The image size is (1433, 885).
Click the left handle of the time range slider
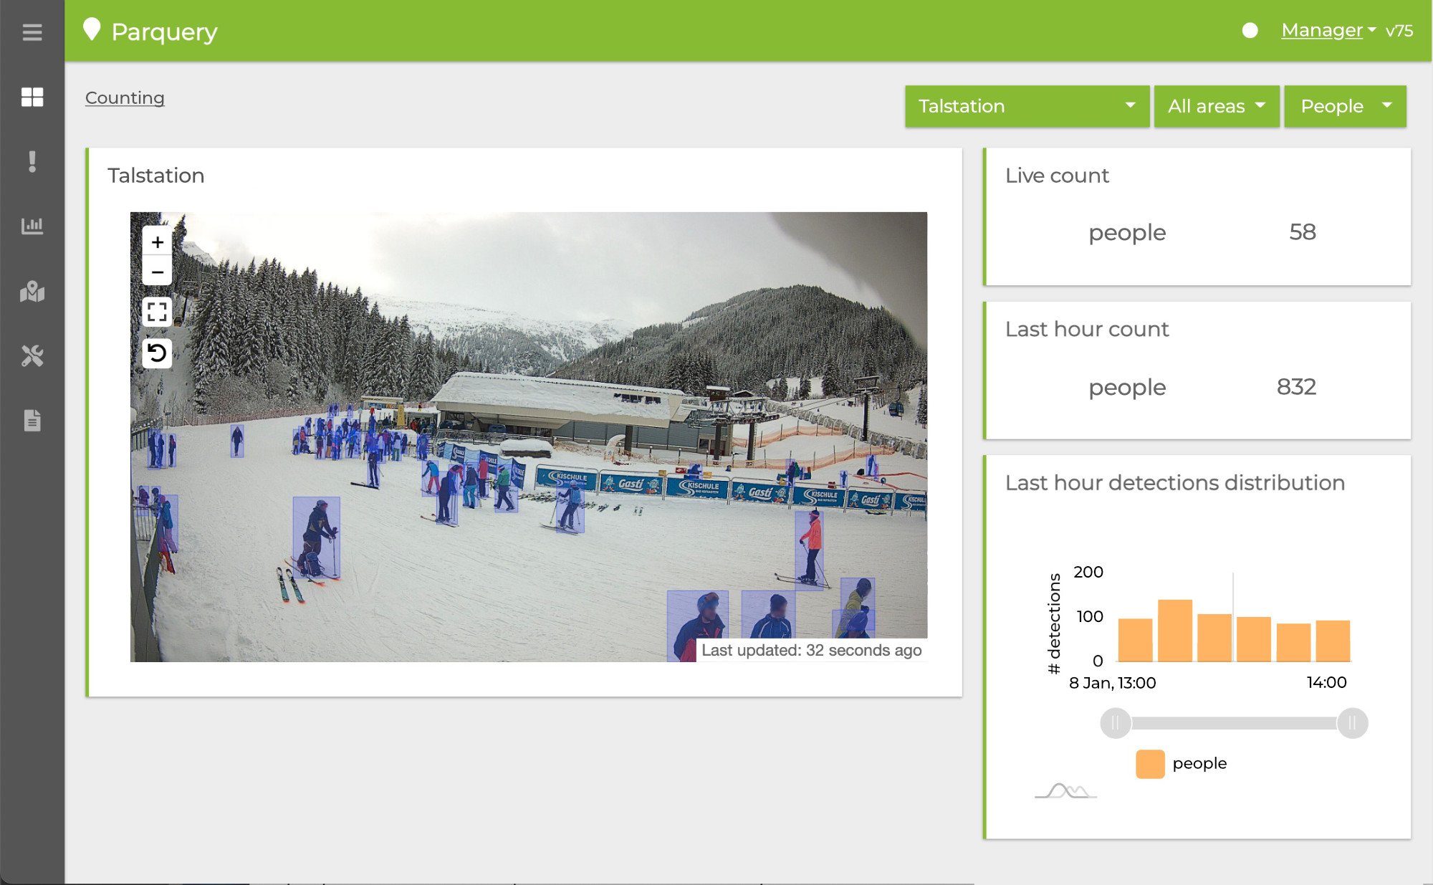point(1115,724)
